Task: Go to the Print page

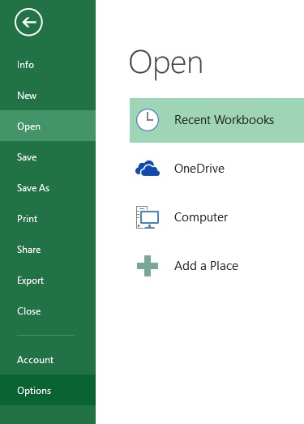Action: coord(48,219)
